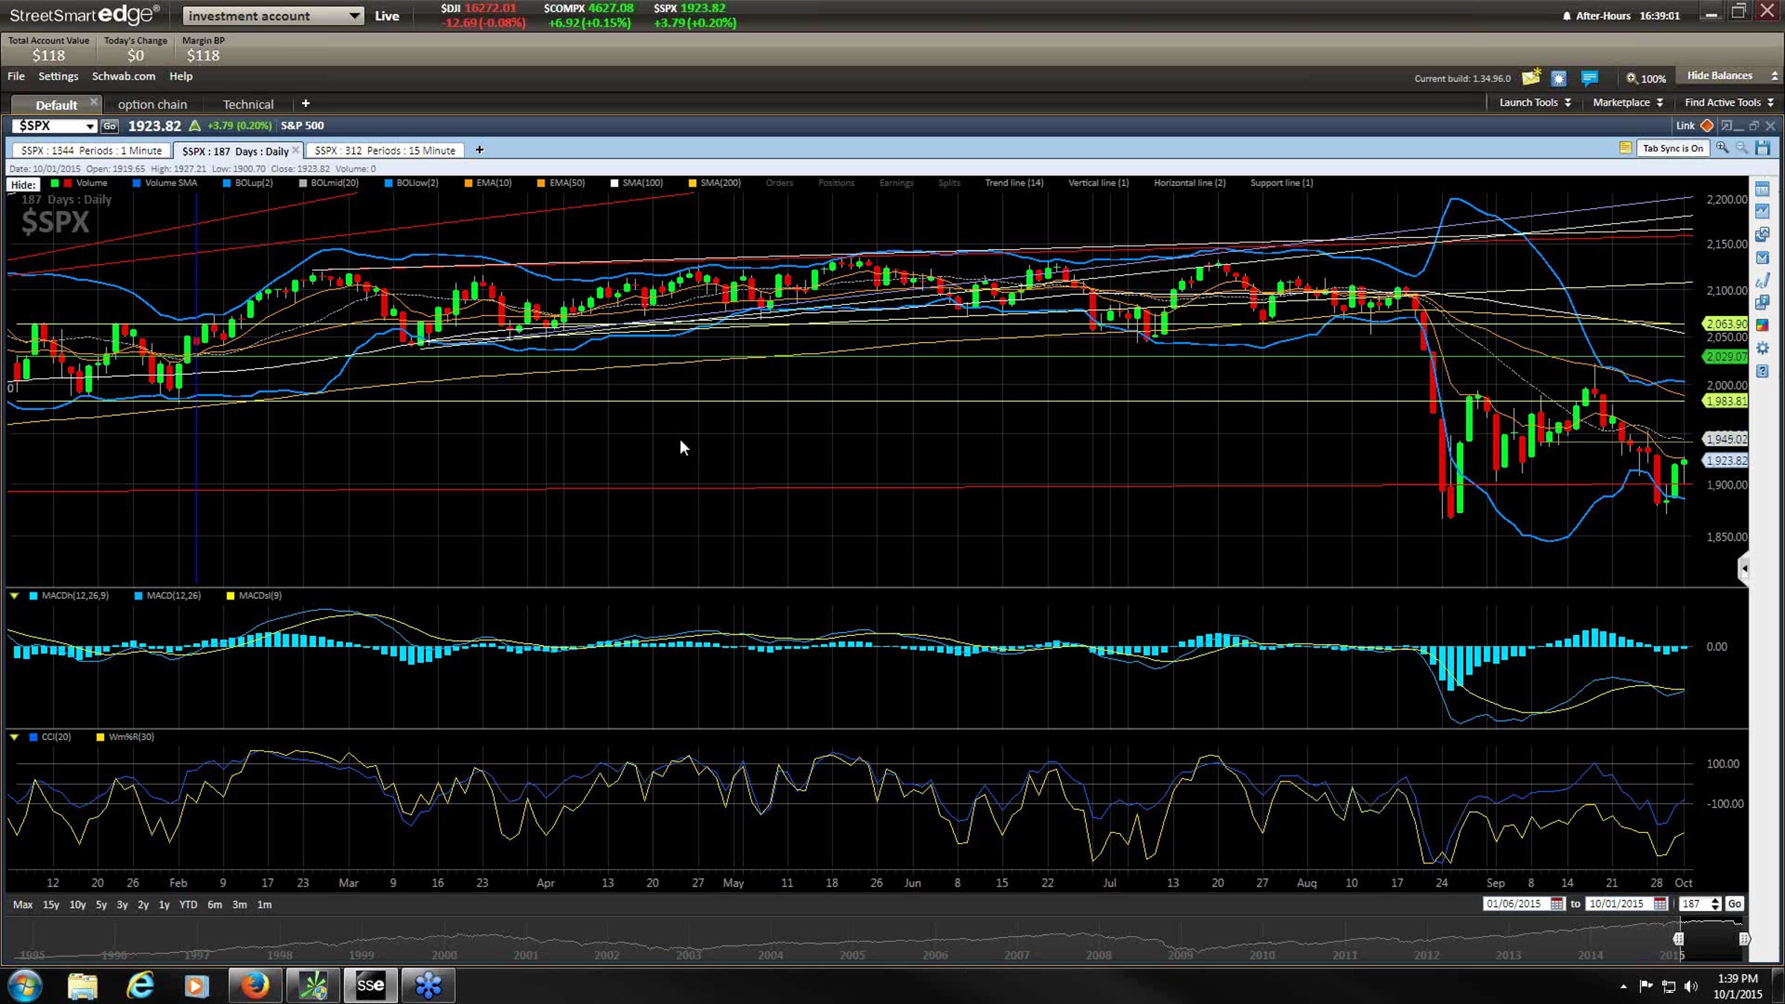Click the chart zoom-in magnifier
The height and width of the screenshot is (1004, 1785).
pyautogui.click(x=1722, y=148)
